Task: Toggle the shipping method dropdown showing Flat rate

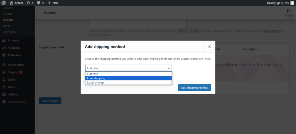Action: click(x=129, y=68)
